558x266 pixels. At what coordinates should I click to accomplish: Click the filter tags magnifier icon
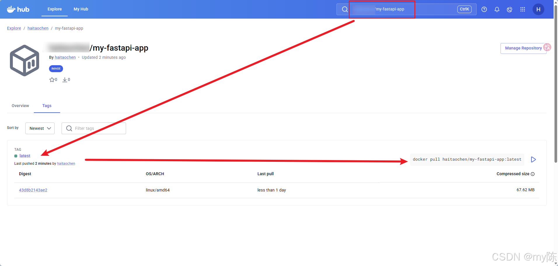69,128
